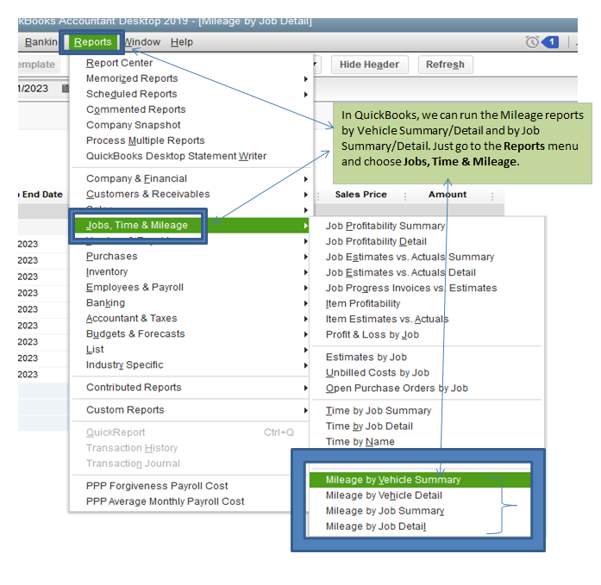Select Unbilled Costs by Job
Viewport: 601px width, 585px height.
coord(427,372)
